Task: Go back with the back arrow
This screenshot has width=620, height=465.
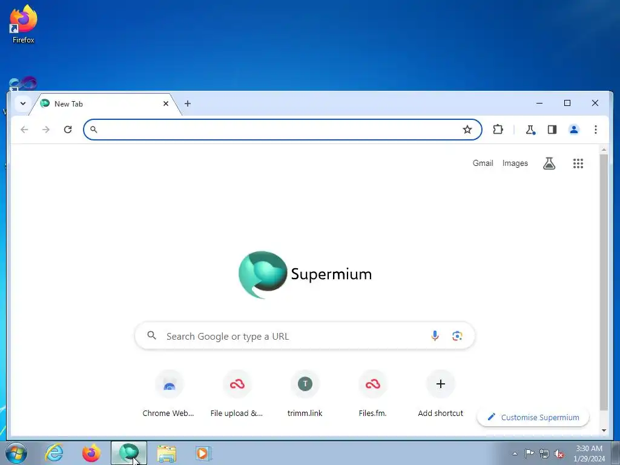Action: pos(24,130)
